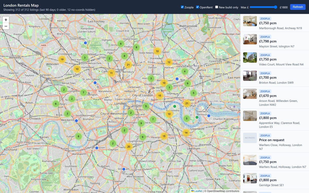Open the 21-listing cluster near Poplar
The image size is (309, 193).
[x=187, y=103]
